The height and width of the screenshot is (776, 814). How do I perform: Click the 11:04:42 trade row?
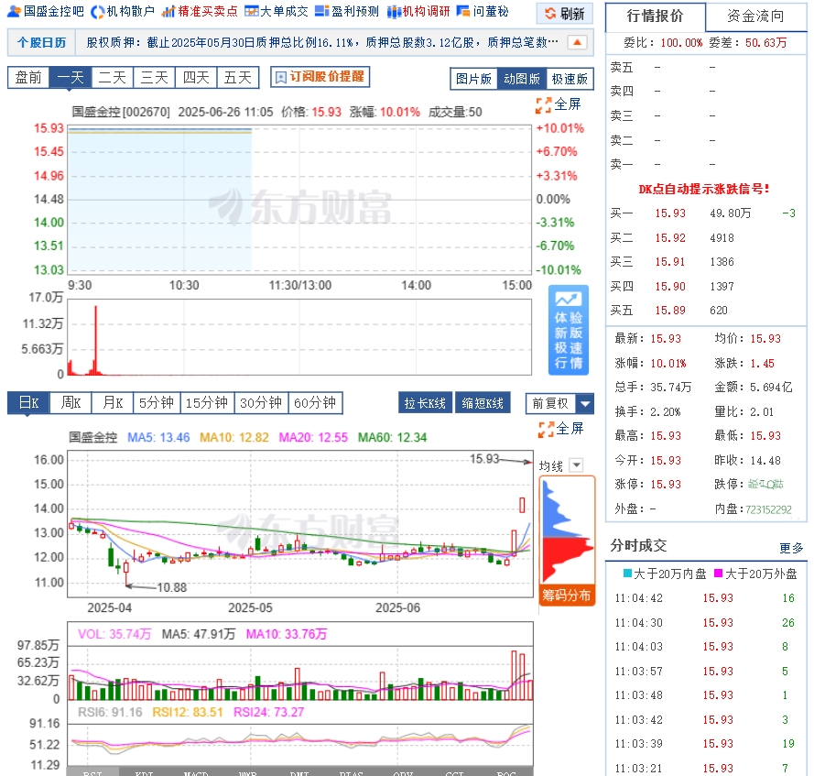(x=706, y=598)
